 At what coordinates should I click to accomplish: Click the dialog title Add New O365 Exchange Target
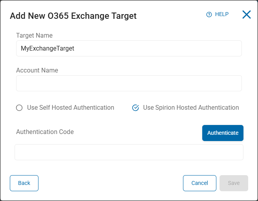[73, 16]
